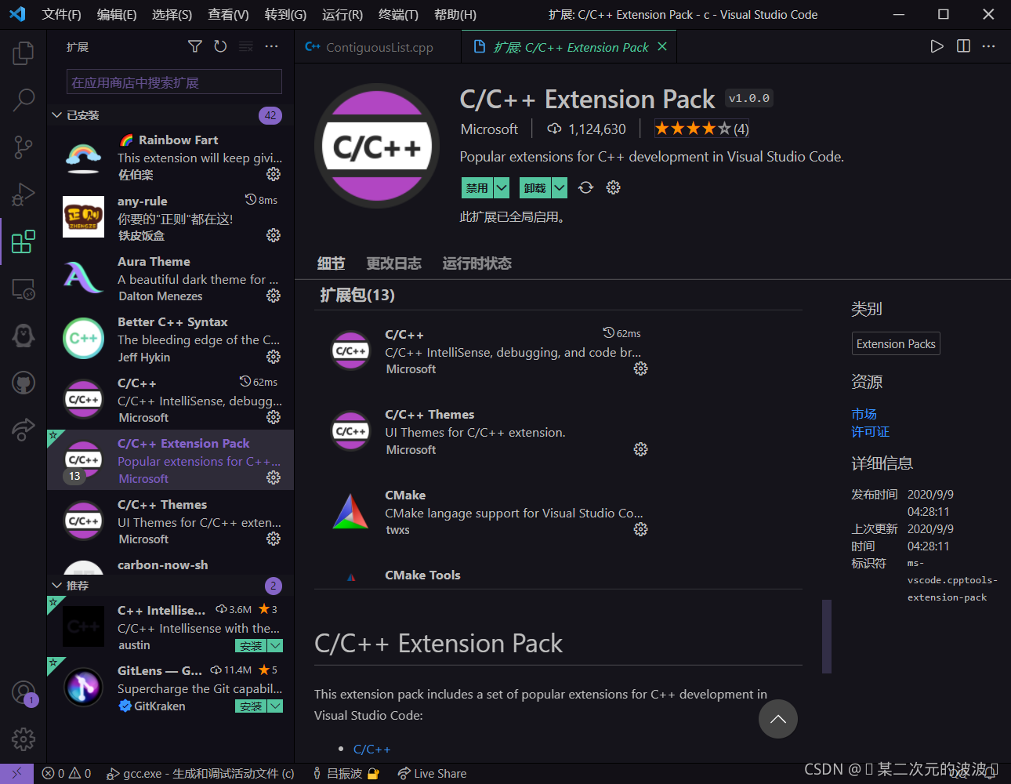Open the 终端(T) menu
Image resolution: width=1011 pixels, height=784 pixels.
[398, 15]
